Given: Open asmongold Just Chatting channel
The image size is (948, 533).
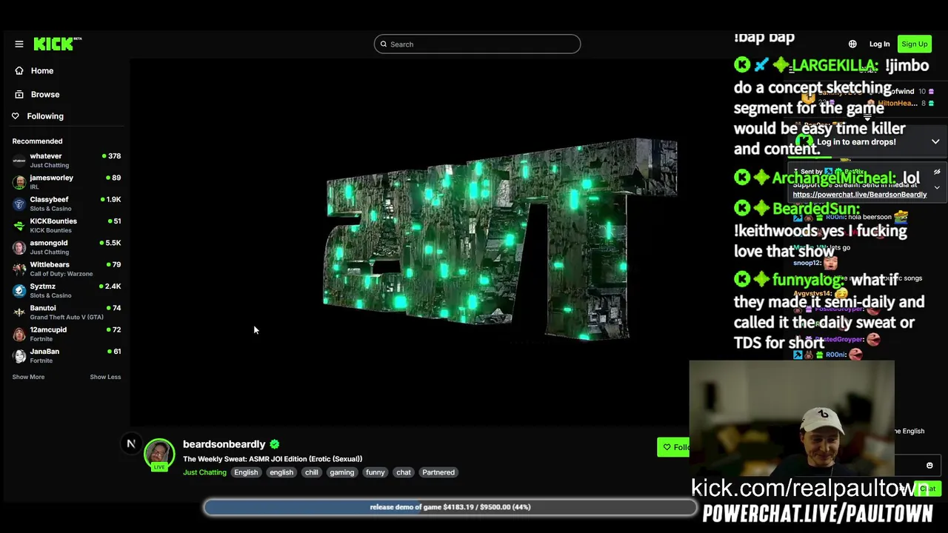Looking at the screenshot, I should coord(67,247).
